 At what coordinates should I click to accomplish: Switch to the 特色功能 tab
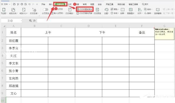click(x=121, y=4)
